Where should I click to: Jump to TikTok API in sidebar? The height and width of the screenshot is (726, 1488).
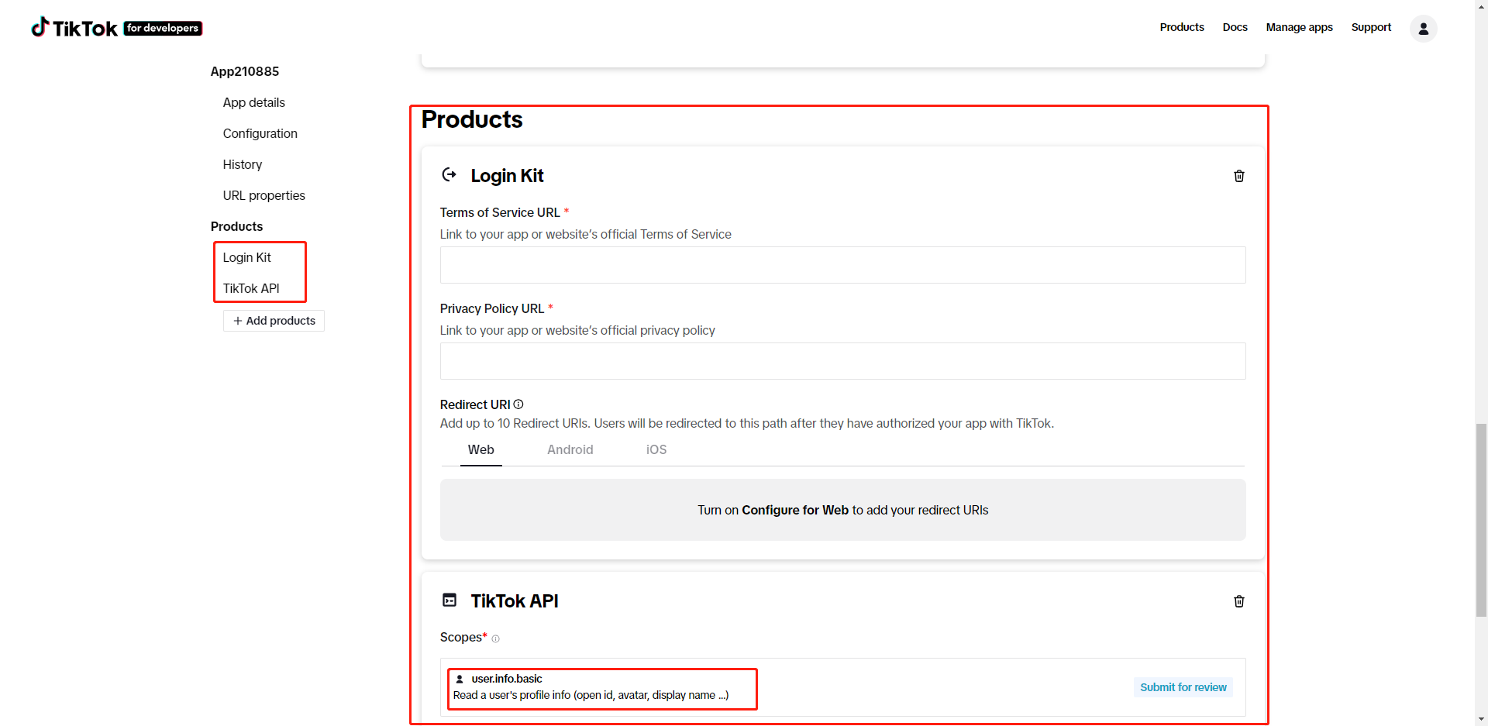pos(251,288)
